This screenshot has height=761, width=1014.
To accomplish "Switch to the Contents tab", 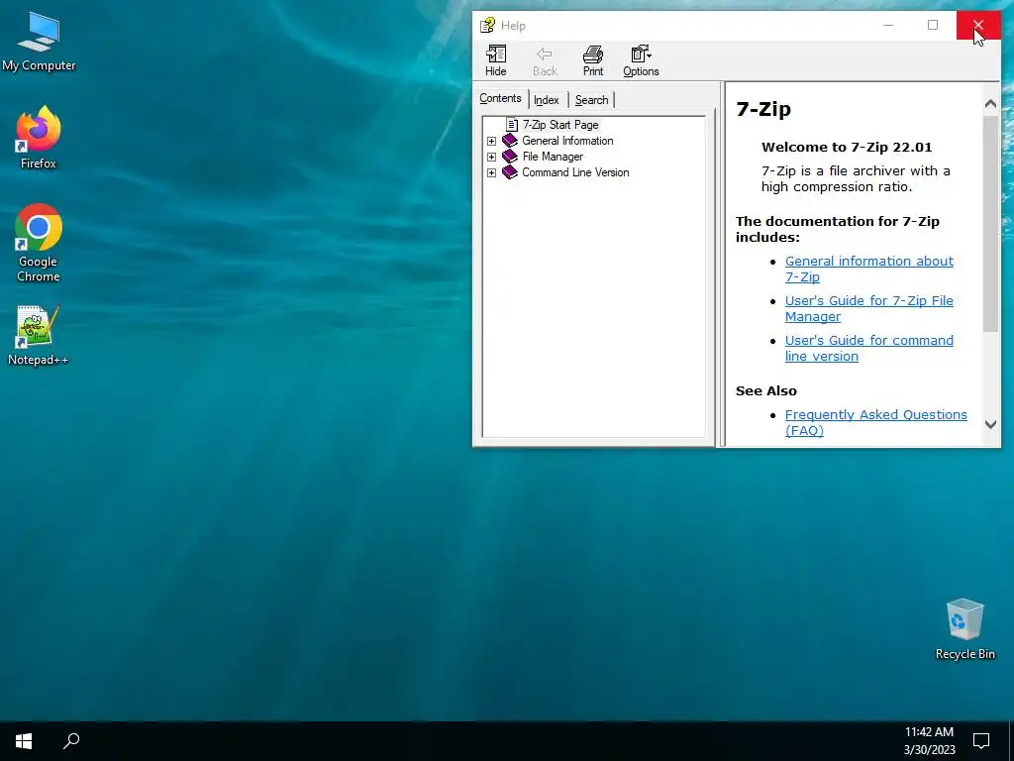I will [x=500, y=98].
